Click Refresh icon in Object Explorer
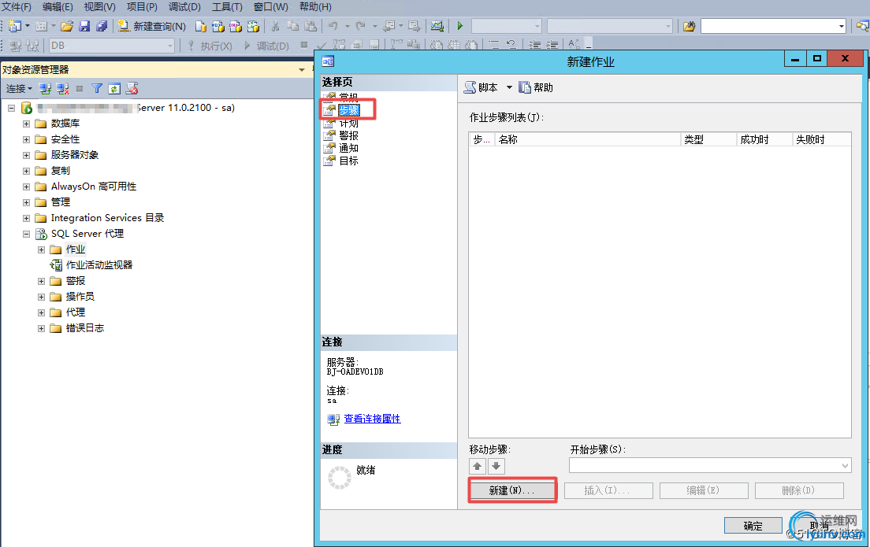The width and height of the screenshot is (870, 547). pyautogui.click(x=114, y=89)
